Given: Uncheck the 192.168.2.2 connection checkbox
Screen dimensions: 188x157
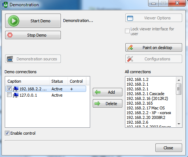Looking at the screenshot, I should pyautogui.click(x=9, y=89).
